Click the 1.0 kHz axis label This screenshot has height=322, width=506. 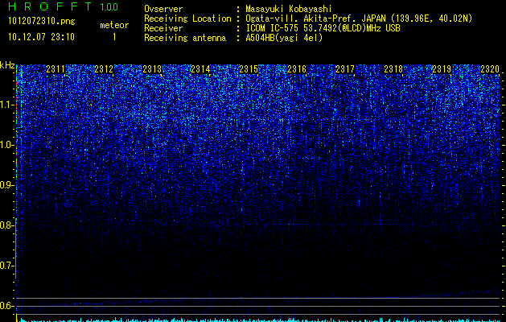click(6, 146)
